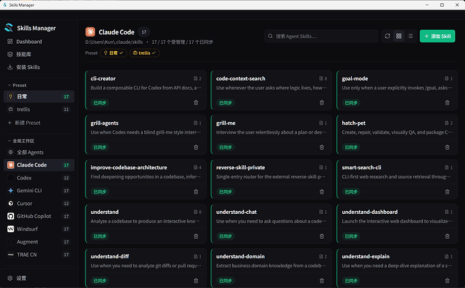Click the Skills Manager logo

point(9,28)
